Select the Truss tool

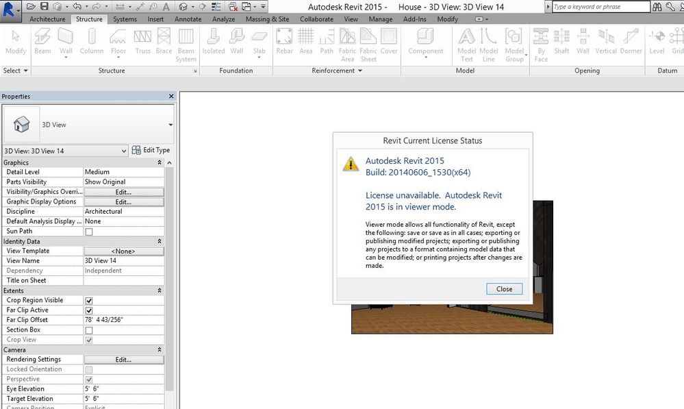(x=142, y=42)
